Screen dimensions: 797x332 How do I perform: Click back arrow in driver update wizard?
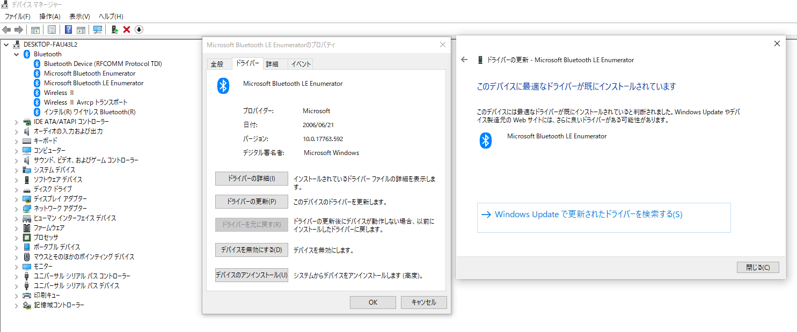(465, 60)
